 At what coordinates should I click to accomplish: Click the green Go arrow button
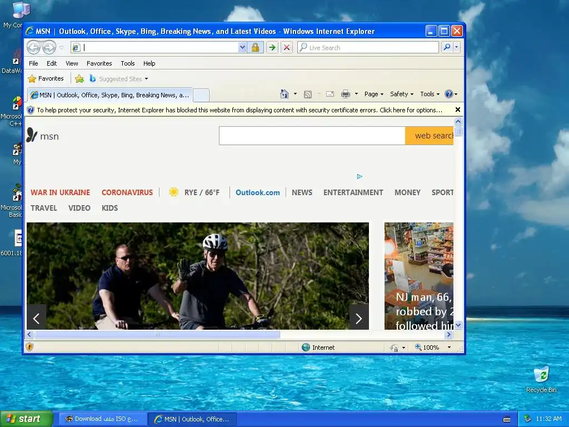[x=272, y=48]
